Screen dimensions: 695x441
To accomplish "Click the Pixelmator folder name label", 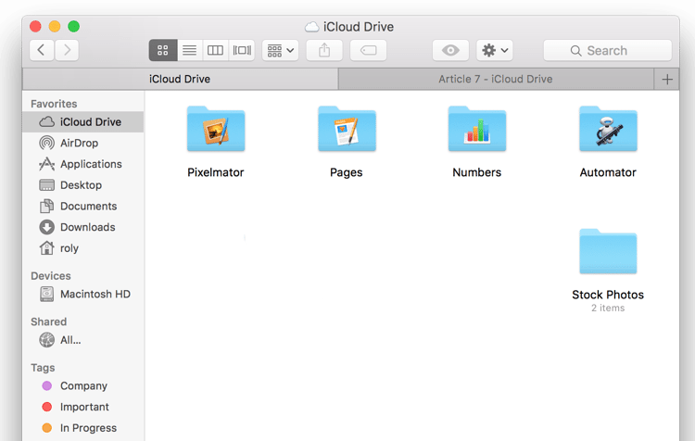I will [216, 172].
